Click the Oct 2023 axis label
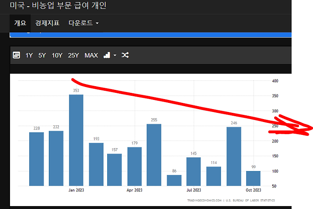 [253, 190]
